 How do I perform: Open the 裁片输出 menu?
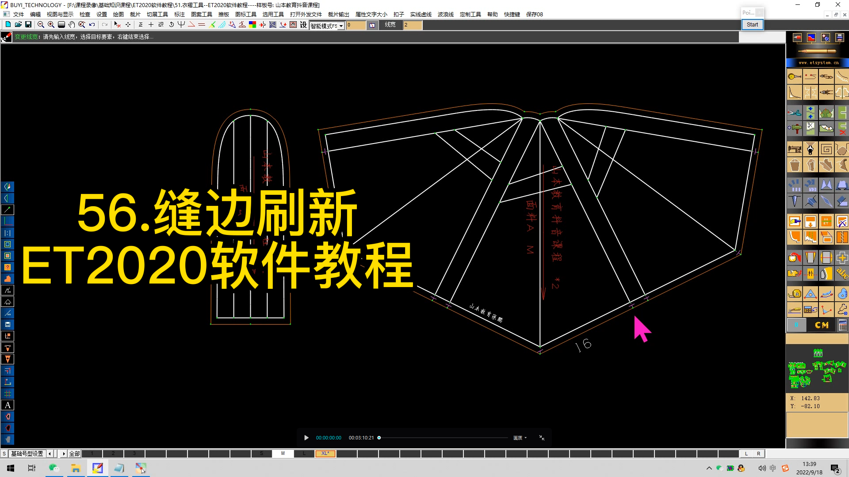pyautogui.click(x=339, y=15)
